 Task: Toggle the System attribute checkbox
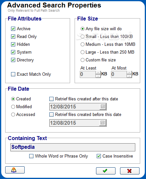(13, 52)
